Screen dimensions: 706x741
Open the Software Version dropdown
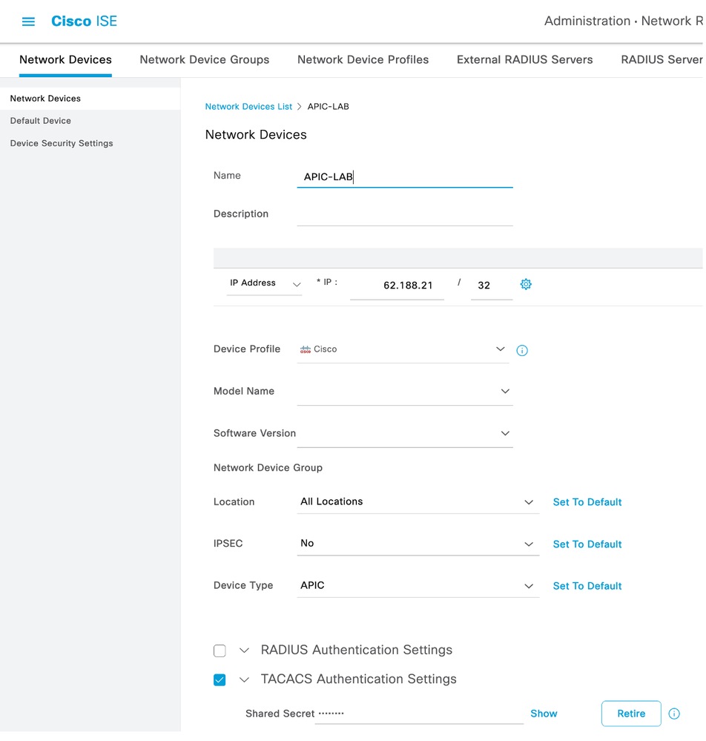505,433
